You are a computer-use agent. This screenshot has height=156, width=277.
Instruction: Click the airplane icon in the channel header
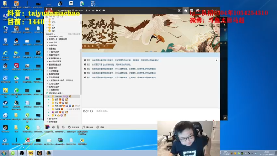pyautogui.click(x=97, y=11)
